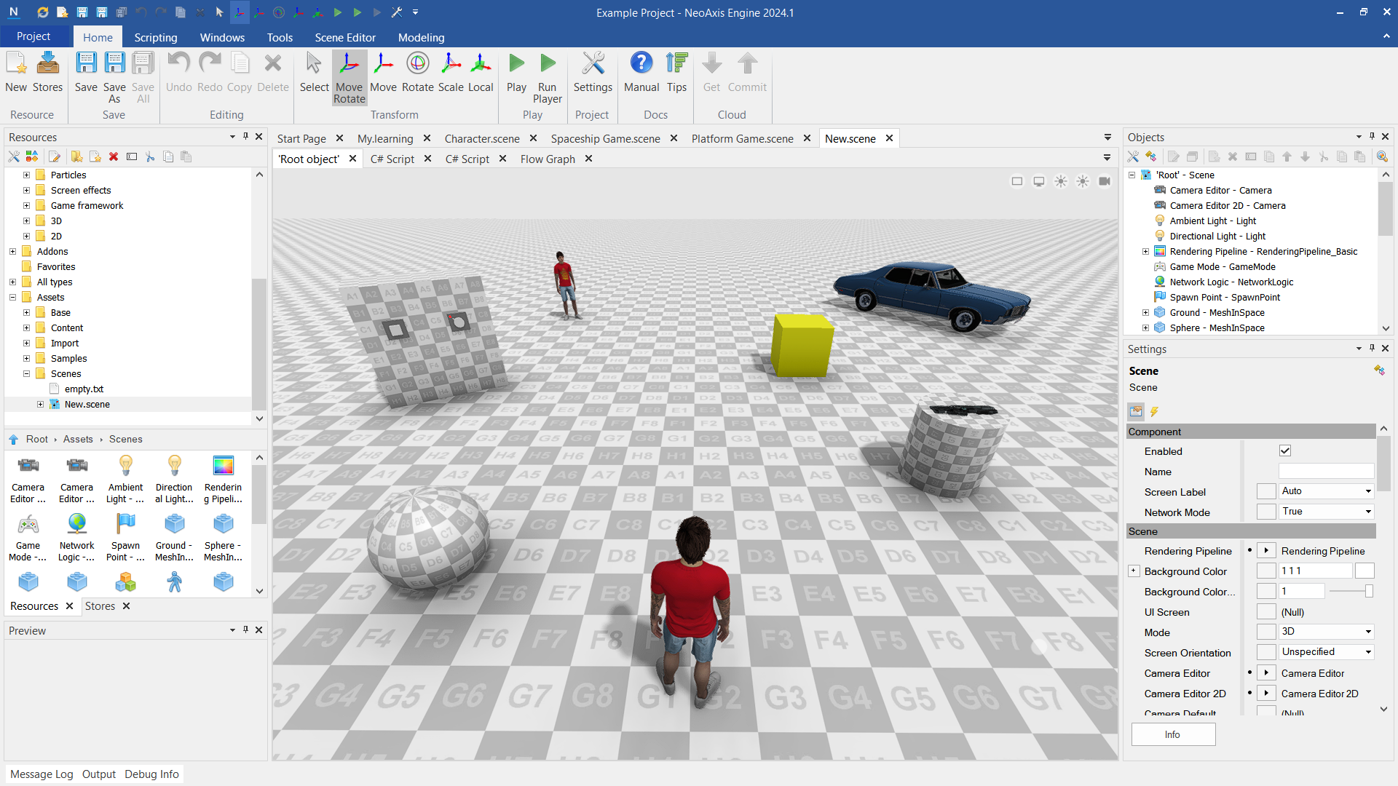The width and height of the screenshot is (1398, 786).
Task: Toggle the Network Mode property checkbox
Action: [x=1266, y=512]
